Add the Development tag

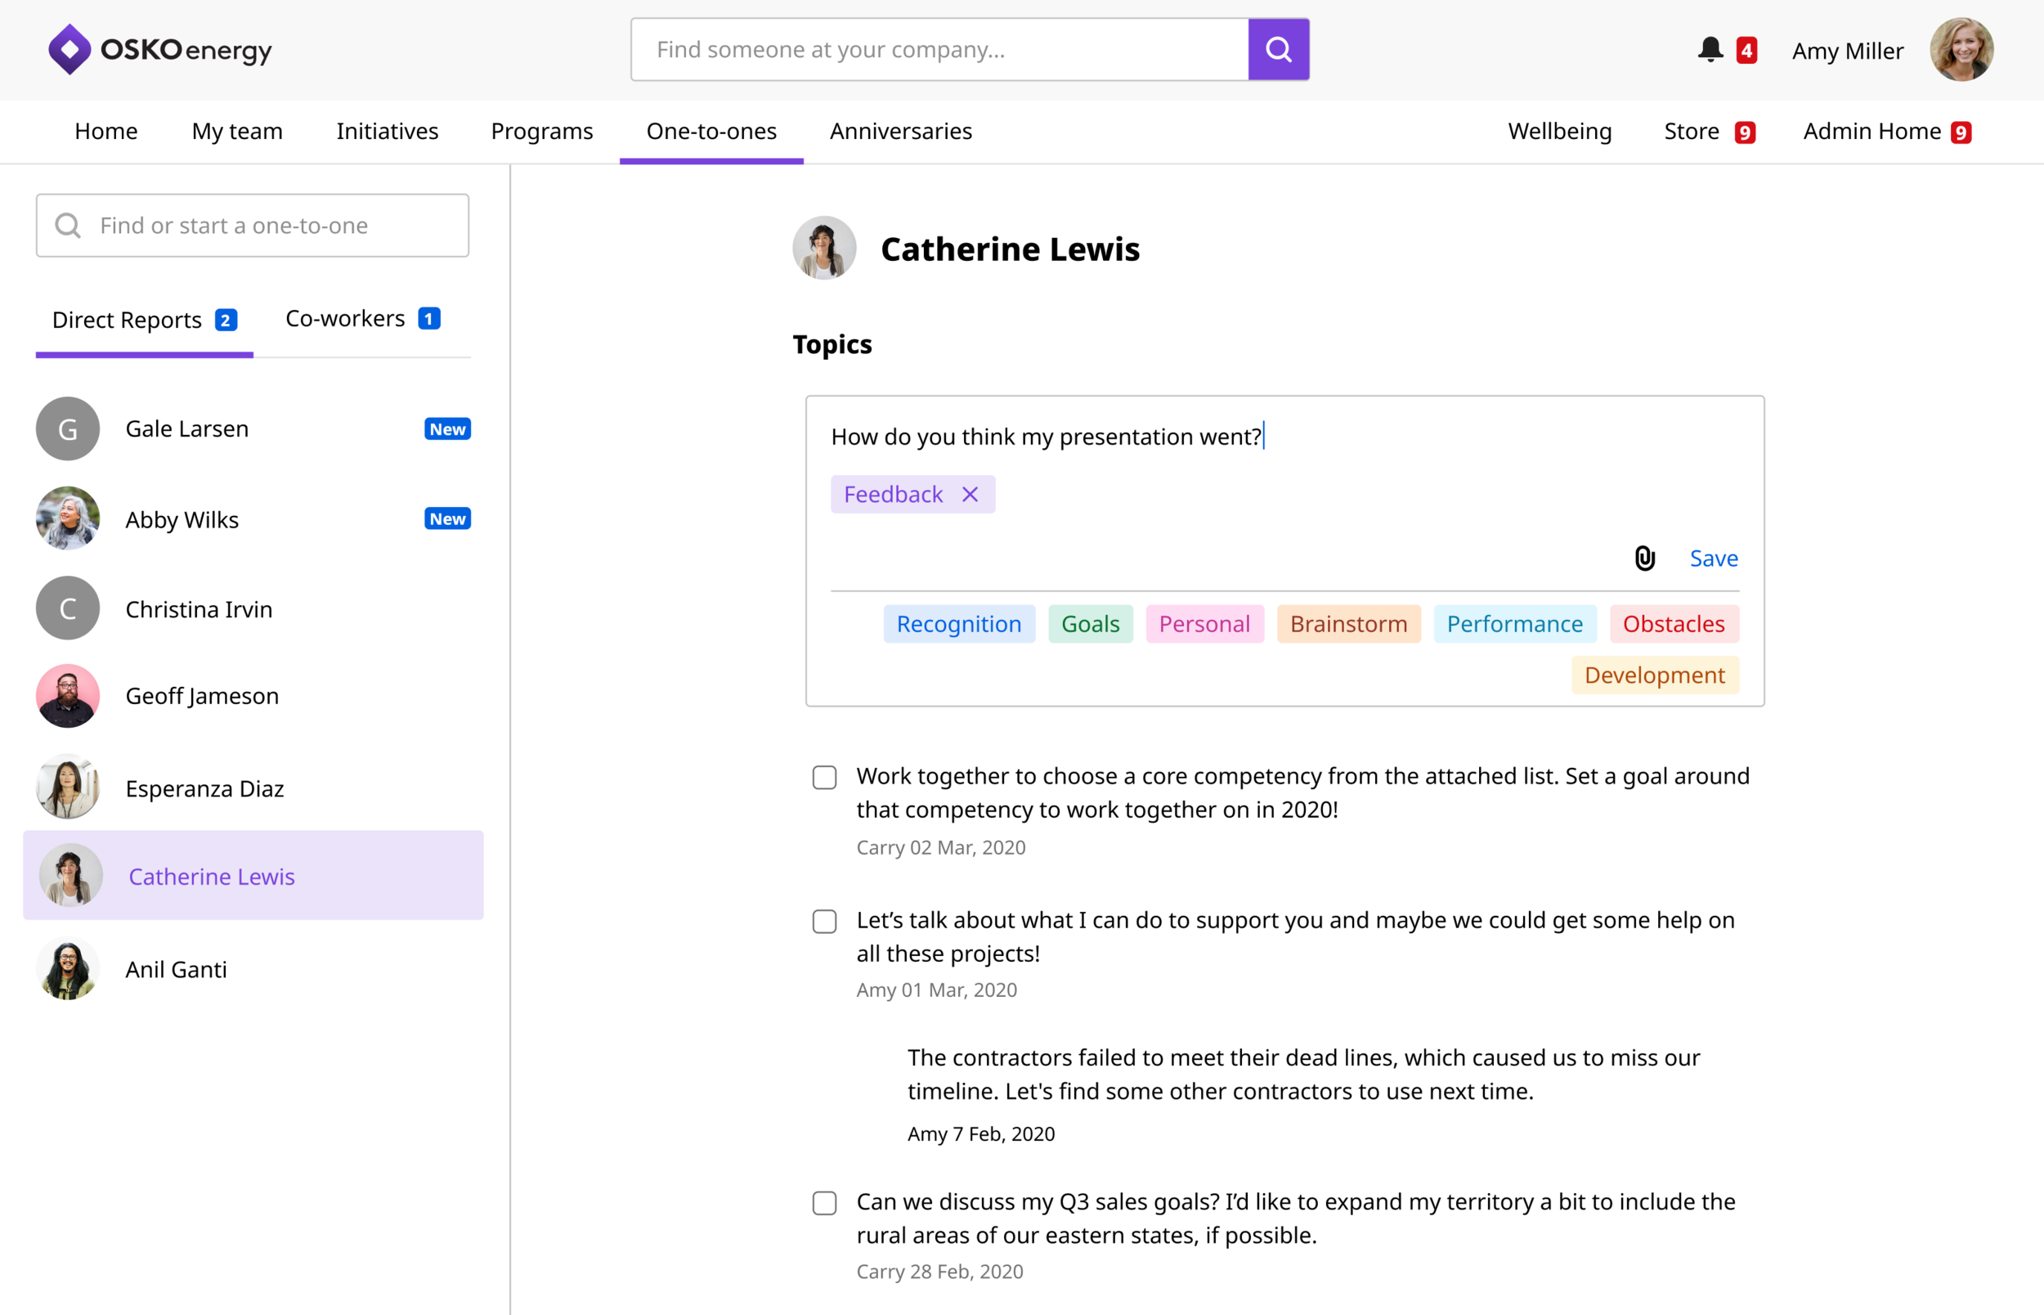(x=1655, y=675)
